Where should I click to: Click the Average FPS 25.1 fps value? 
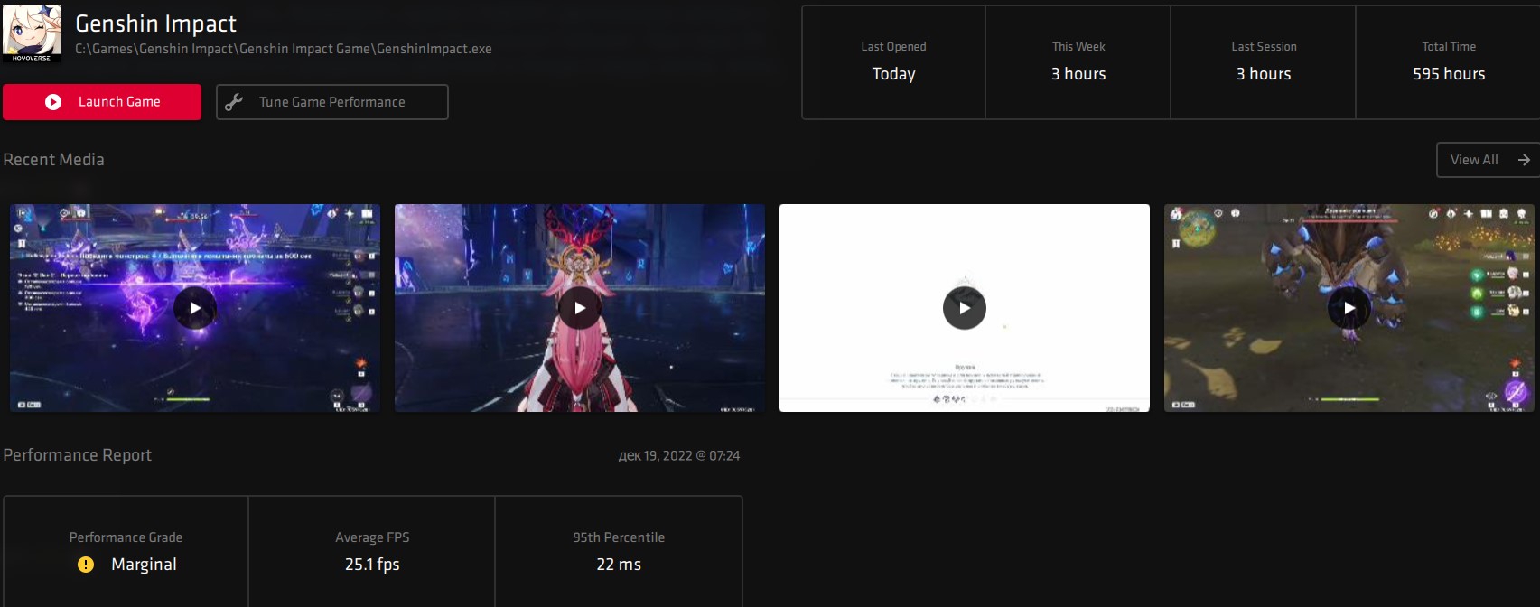click(372, 565)
